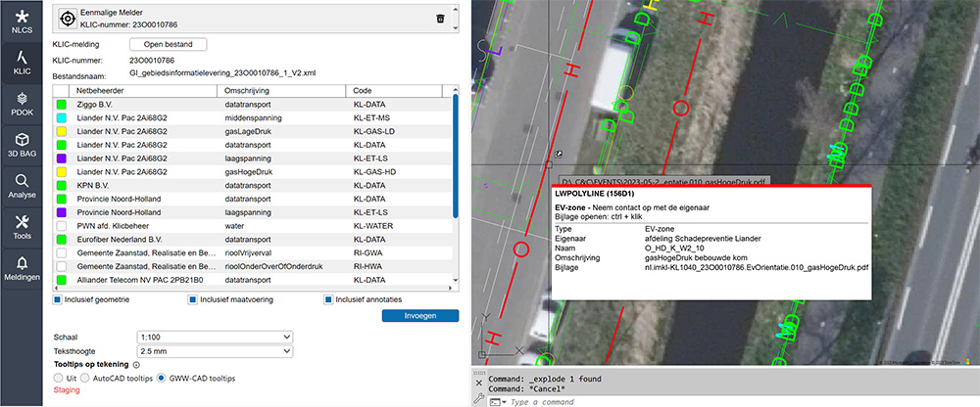Close the command line with X icon
This screenshot has height=407, width=980.
pos(479,383)
